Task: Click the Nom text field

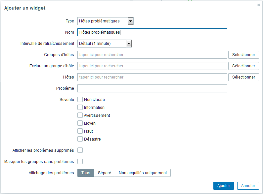Action: [152, 32]
